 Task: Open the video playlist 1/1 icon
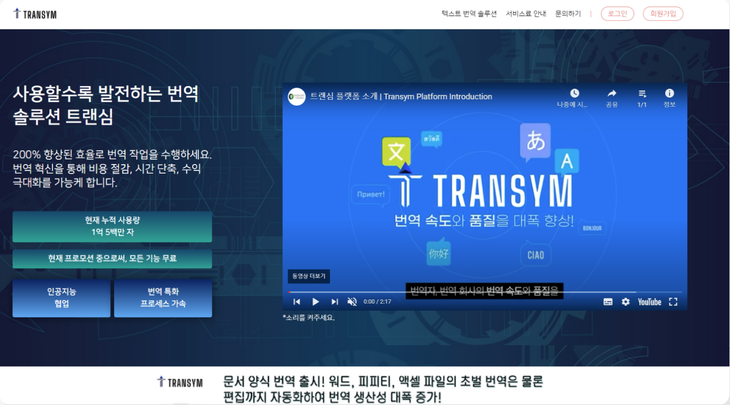click(x=642, y=93)
